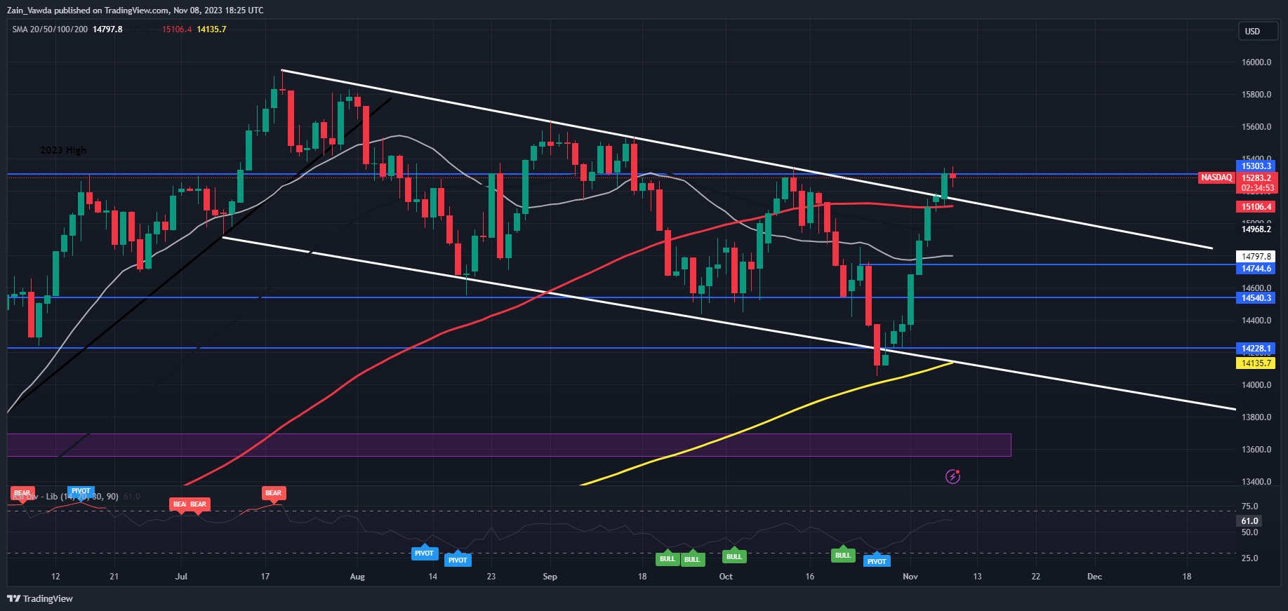Image resolution: width=1288 pixels, height=611 pixels.
Task: Click the 15303.3 blue price label
Action: 1256,166
